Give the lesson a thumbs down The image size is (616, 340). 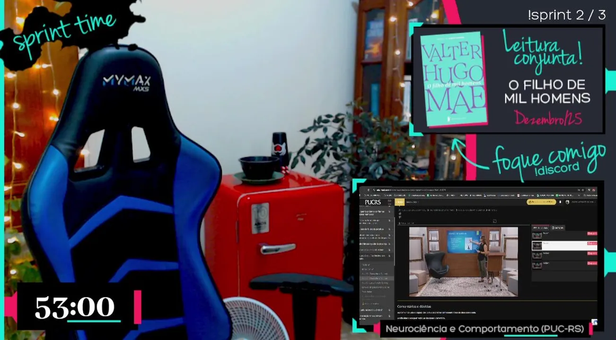(x=400, y=217)
